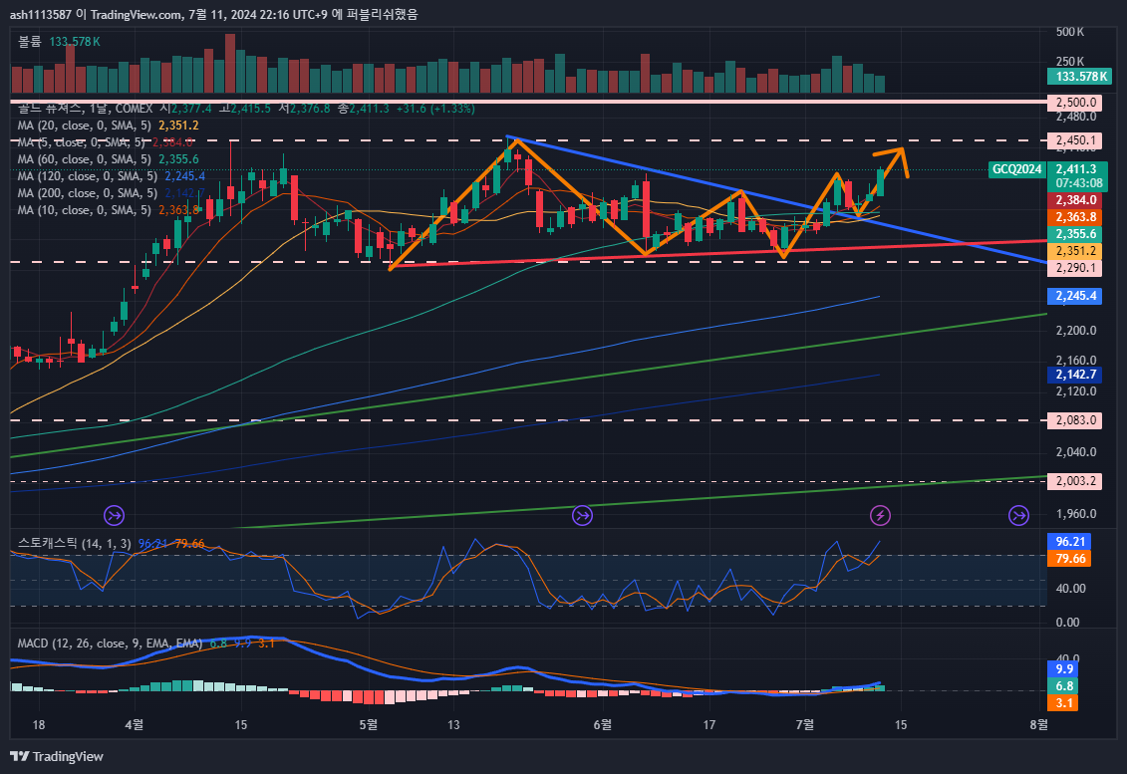This screenshot has height=774, width=1127.
Task: Click the 스토캐스틱 (14, 1, 3) indicator title
Action: coord(74,543)
